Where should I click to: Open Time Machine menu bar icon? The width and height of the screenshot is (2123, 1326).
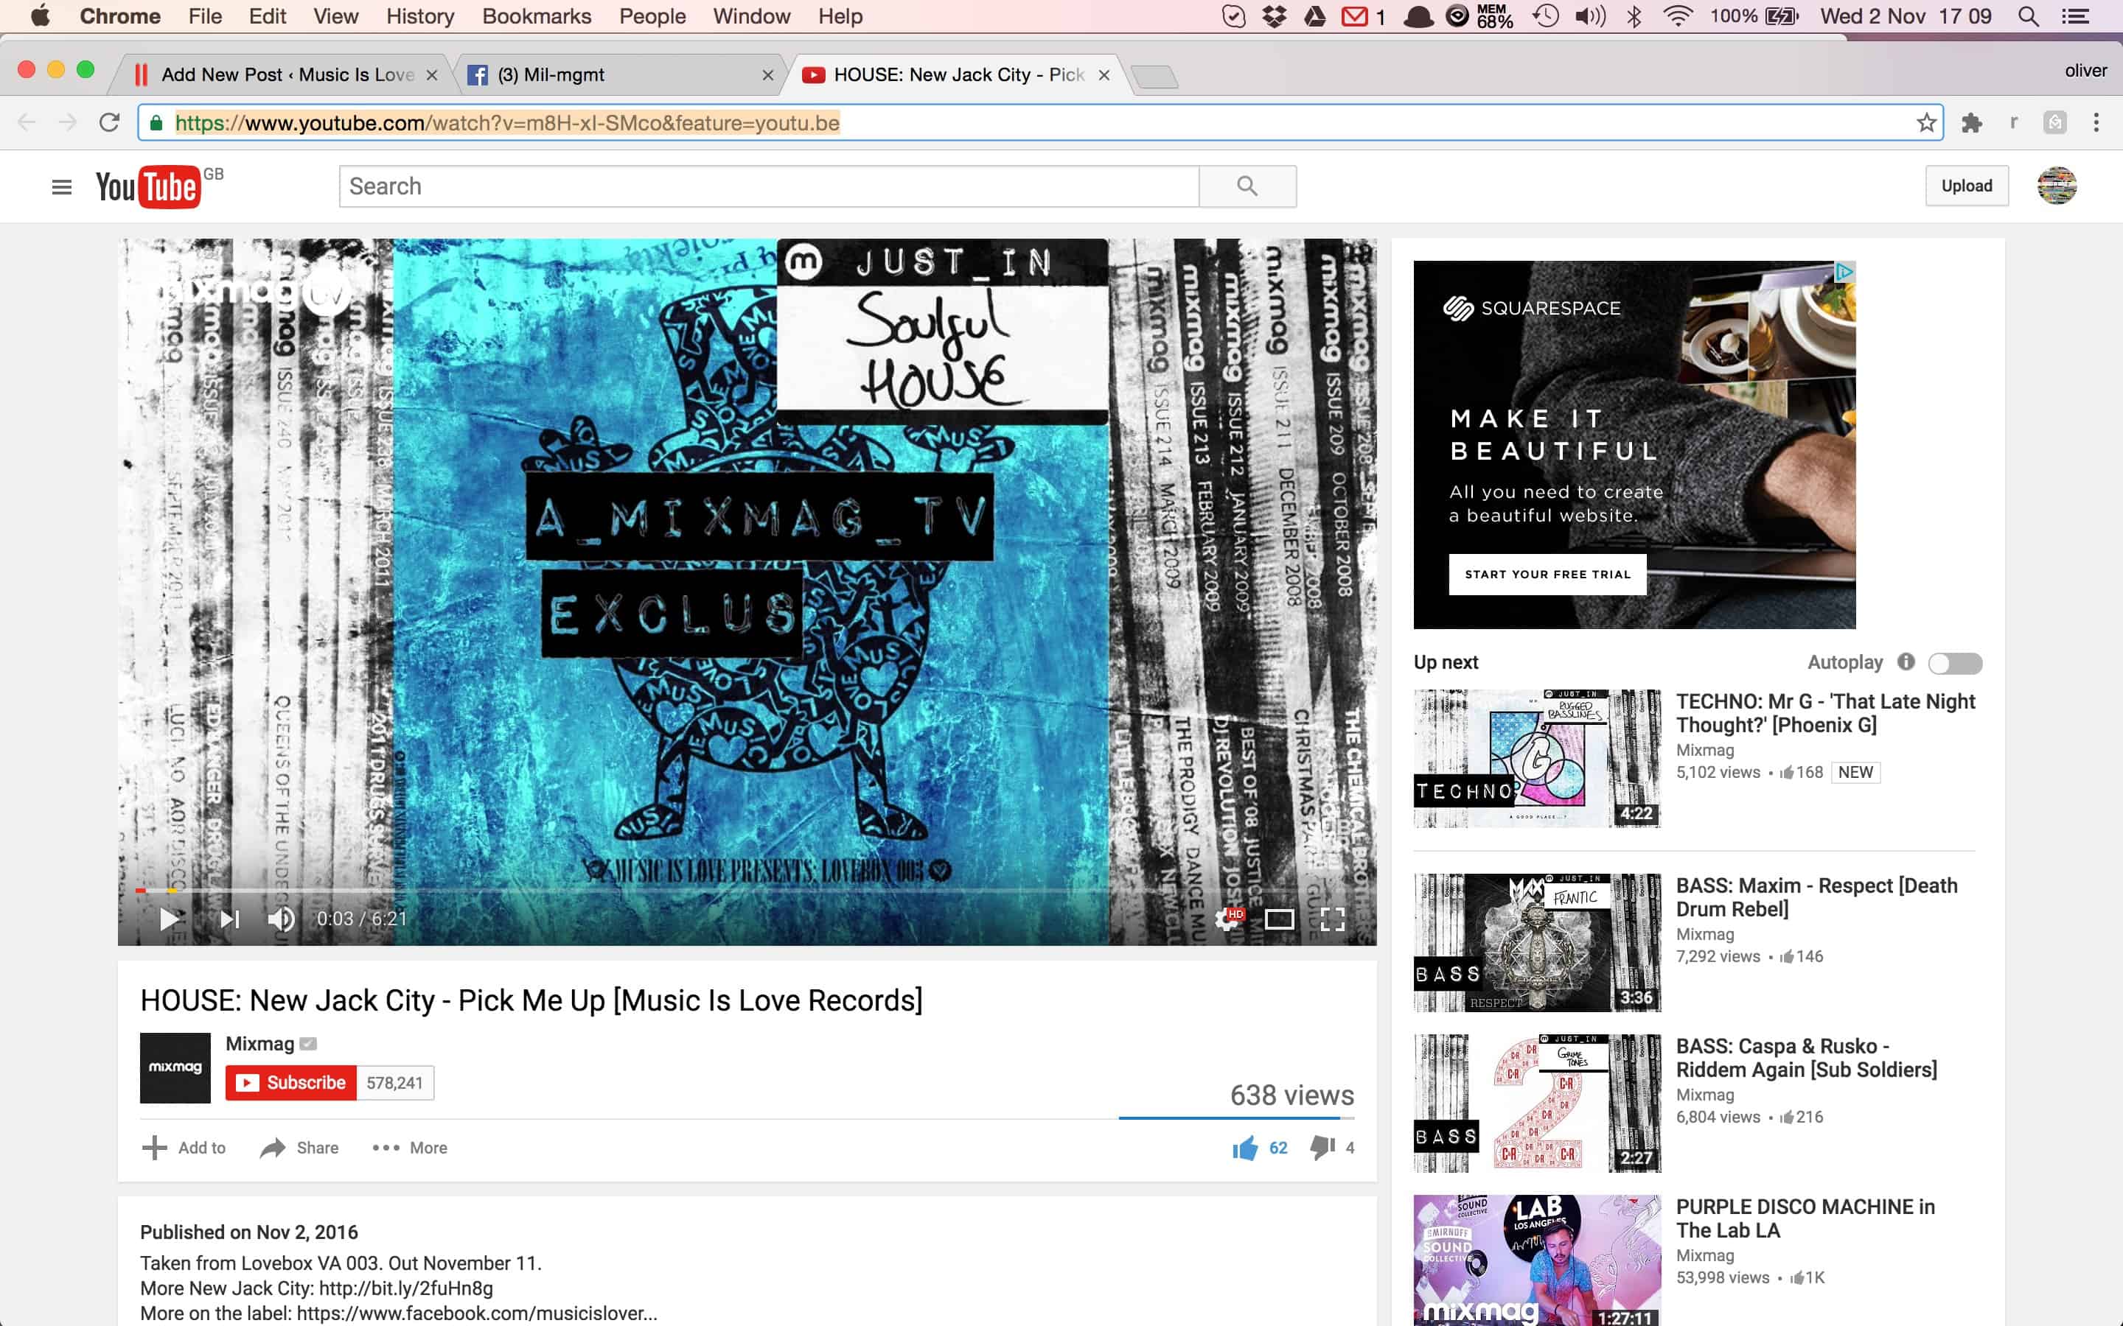pyautogui.click(x=1546, y=15)
